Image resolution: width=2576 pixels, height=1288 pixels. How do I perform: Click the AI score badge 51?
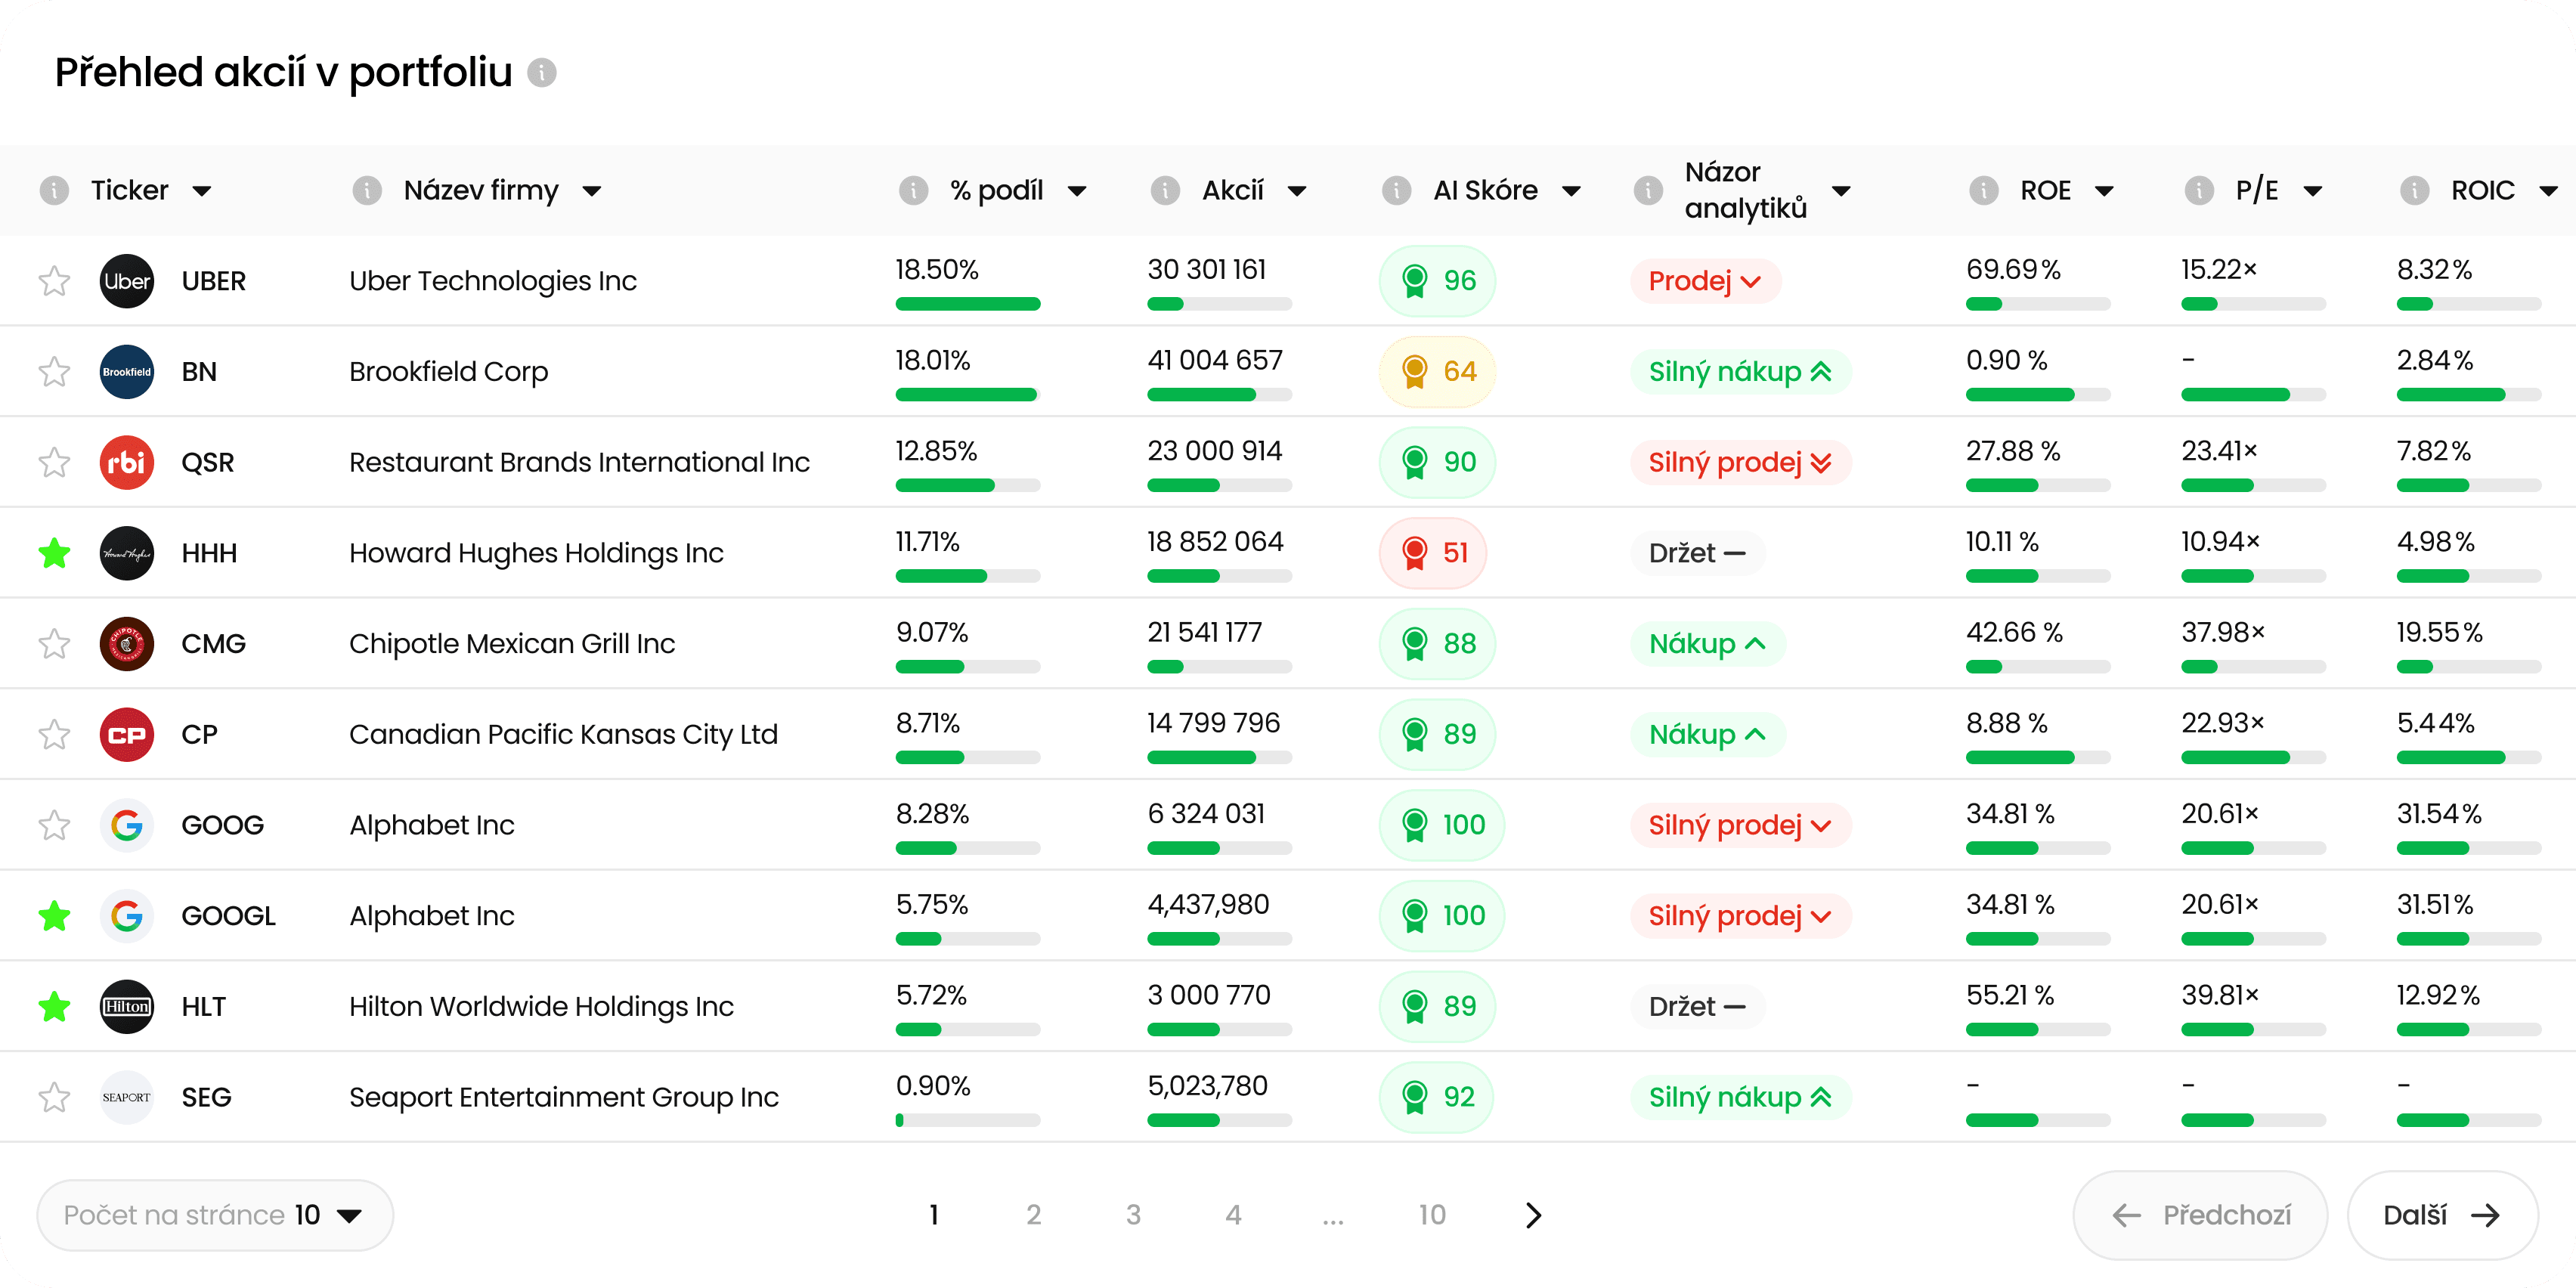[1433, 553]
